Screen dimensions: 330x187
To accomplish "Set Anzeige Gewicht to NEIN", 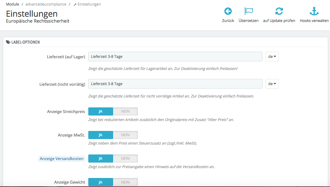I will coord(125,182).
